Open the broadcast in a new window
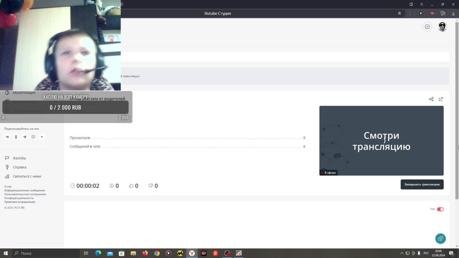 441,99
